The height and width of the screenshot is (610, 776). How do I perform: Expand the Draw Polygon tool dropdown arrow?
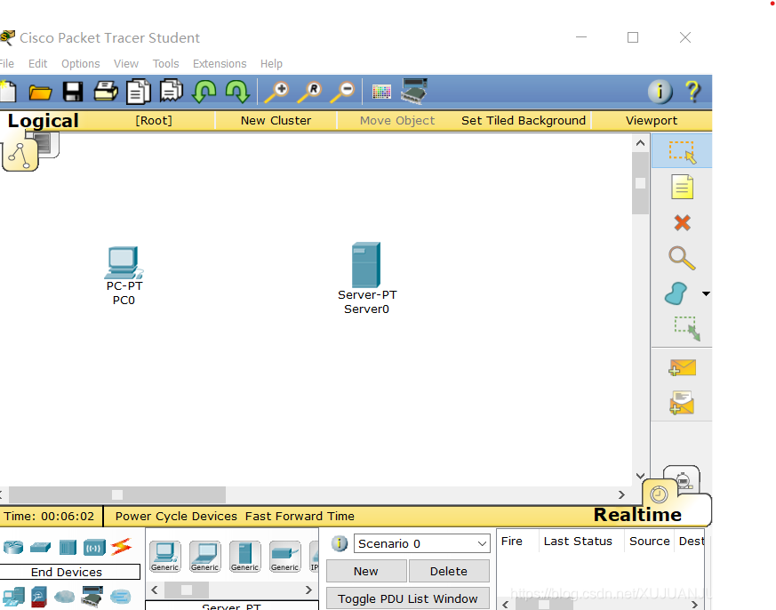[x=706, y=293]
